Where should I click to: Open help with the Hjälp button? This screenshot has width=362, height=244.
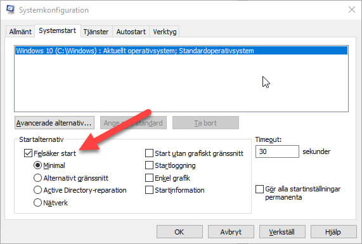point(333,232)
